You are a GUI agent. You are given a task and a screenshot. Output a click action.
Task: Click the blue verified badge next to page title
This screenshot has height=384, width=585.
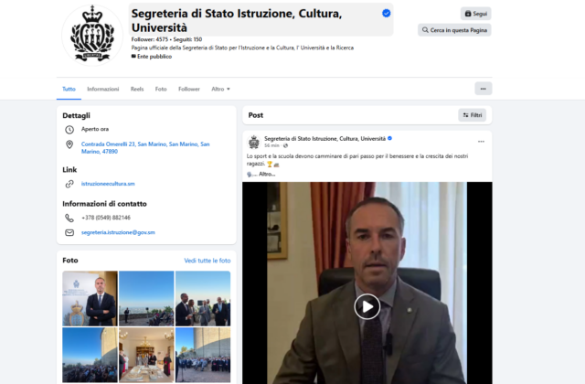[386, 14]
